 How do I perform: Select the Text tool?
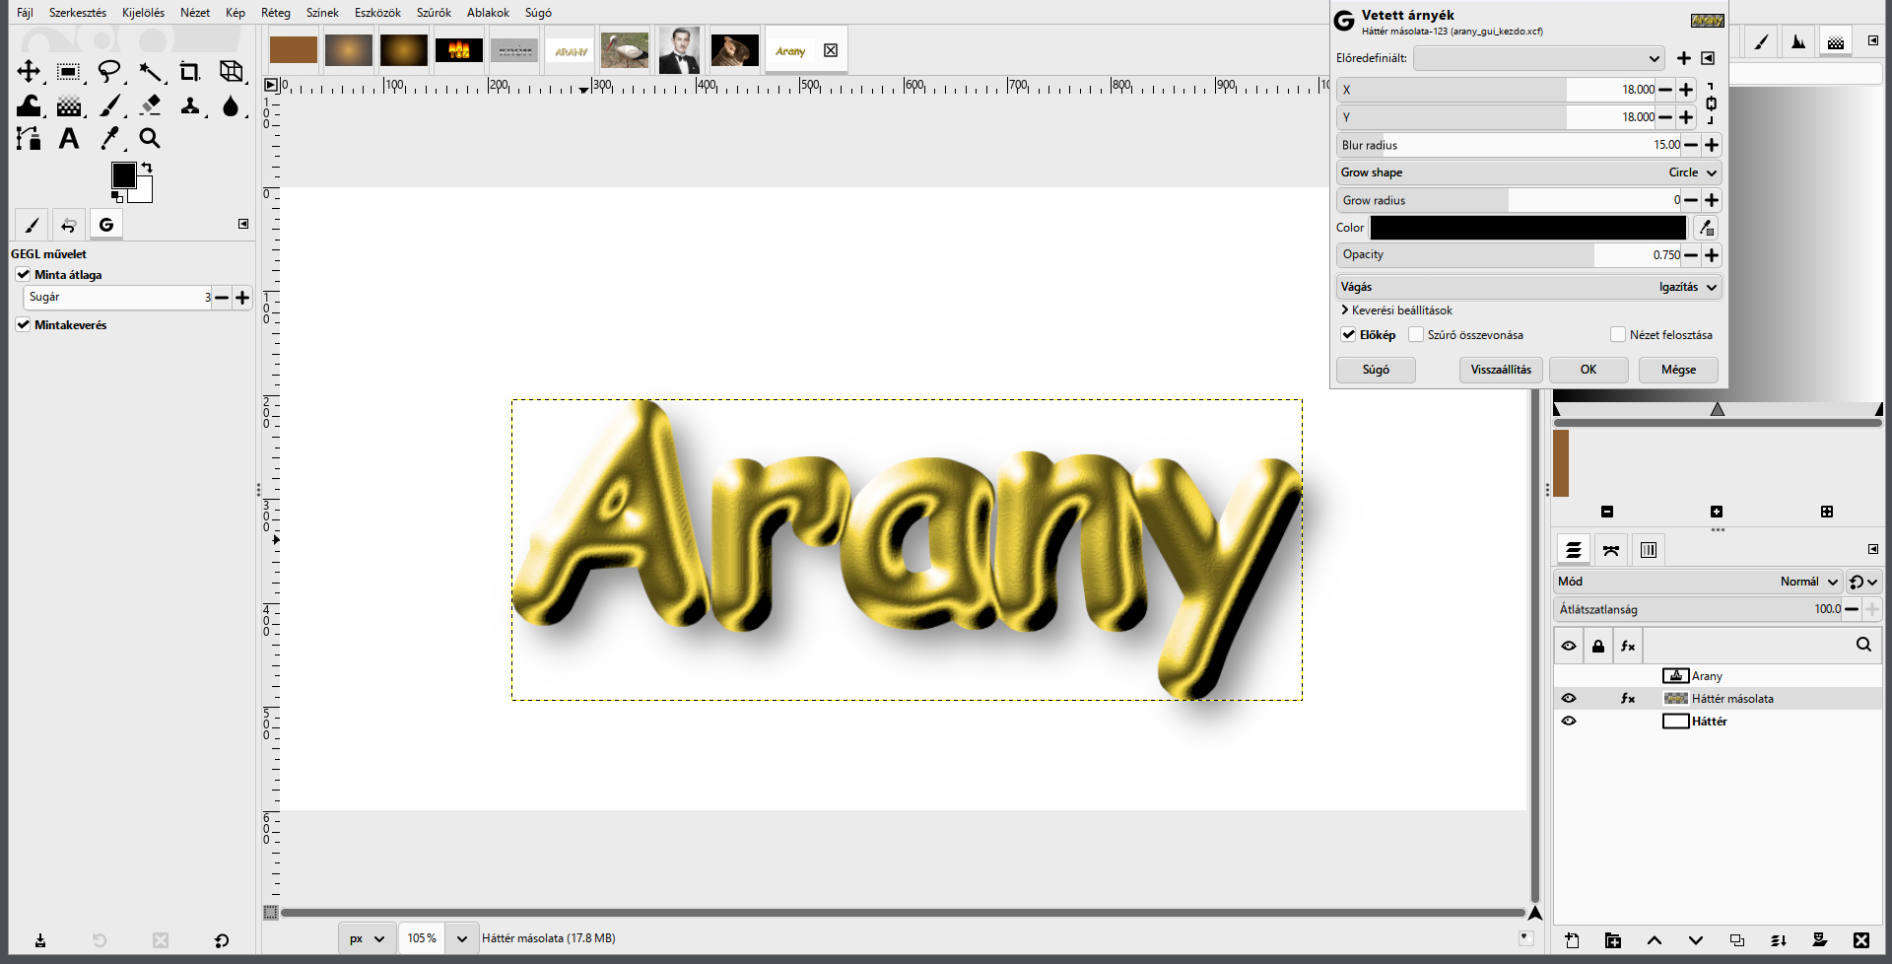[x=69, y=138]
